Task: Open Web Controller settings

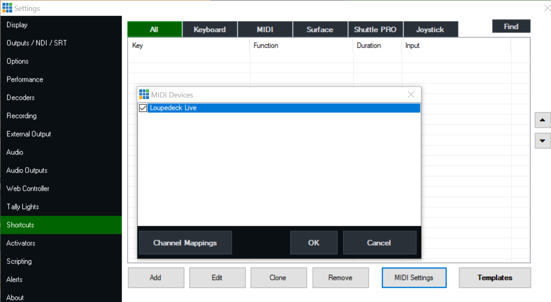Action: pyautogui.click(x=28, y=188)
